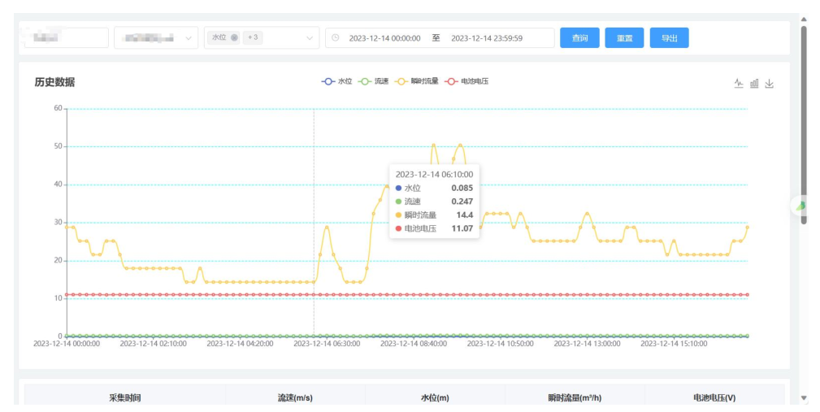Viewport: 820px width, 412px height.
Task: Click the 采集时间 table column header
Action: [125, 397]
